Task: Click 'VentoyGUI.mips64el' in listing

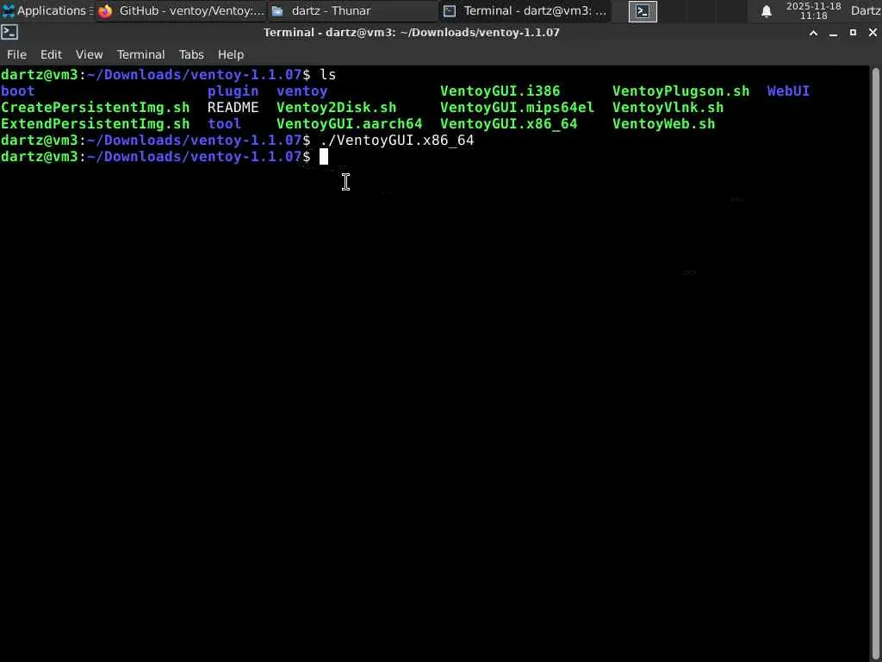Action: (x=517, y=108)
